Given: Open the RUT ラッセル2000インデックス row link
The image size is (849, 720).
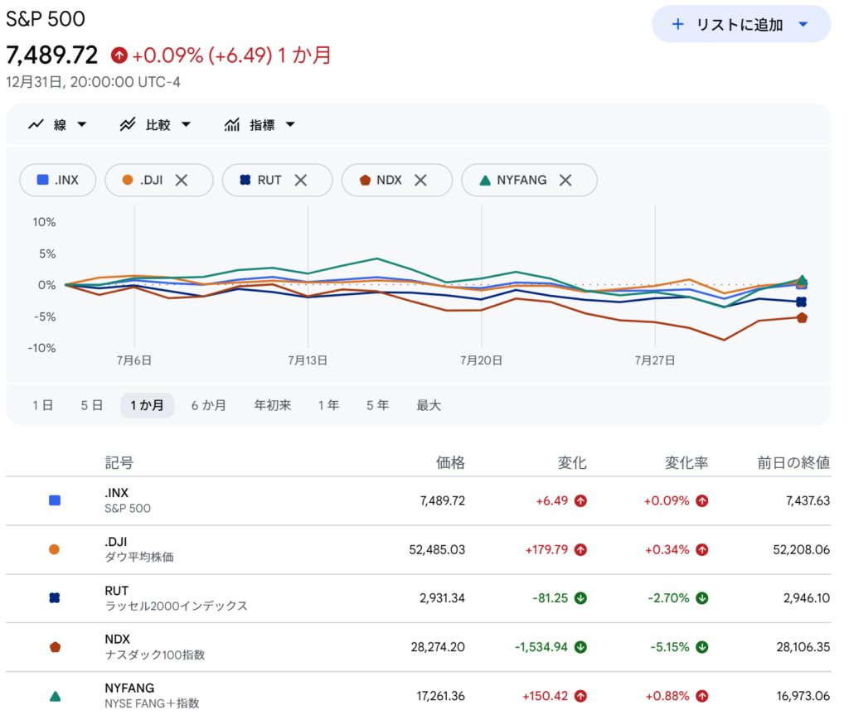Looking at the screenshot, I should click(x=418, y=598).
